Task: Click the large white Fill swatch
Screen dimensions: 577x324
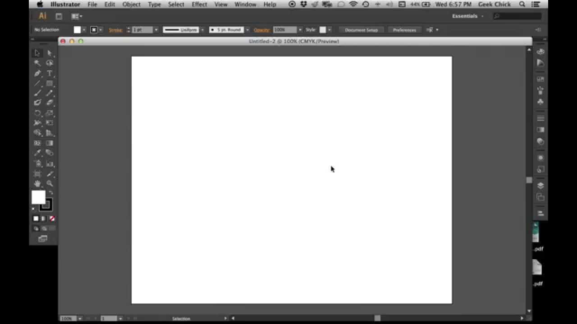Action: (x=38, y=197)
